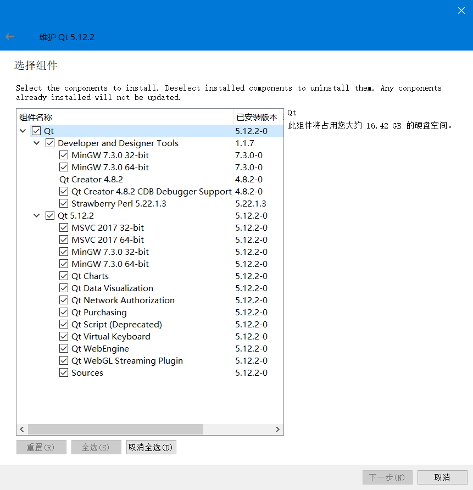
Task: Select the Qt Charts row label
Action: coord(90,276)
